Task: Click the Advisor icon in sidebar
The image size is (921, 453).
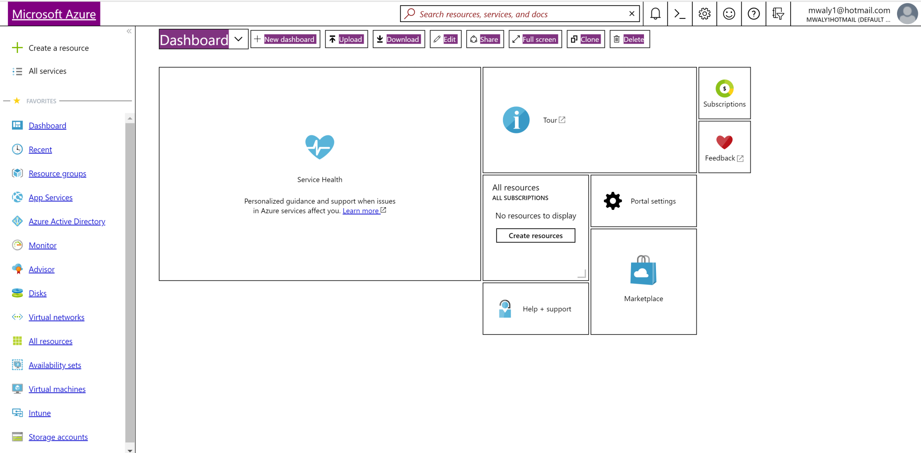Action: 17,269
